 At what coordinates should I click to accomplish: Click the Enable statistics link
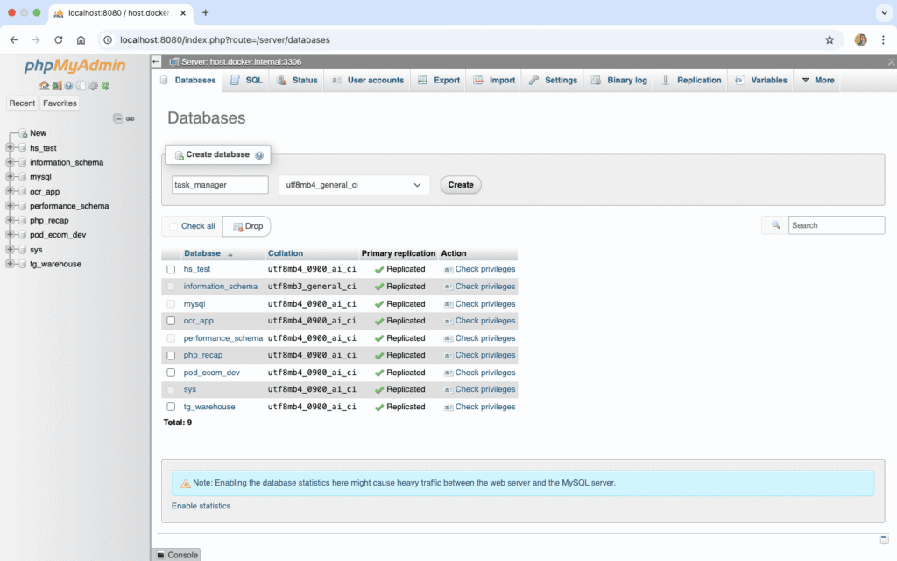click(201, 506)
